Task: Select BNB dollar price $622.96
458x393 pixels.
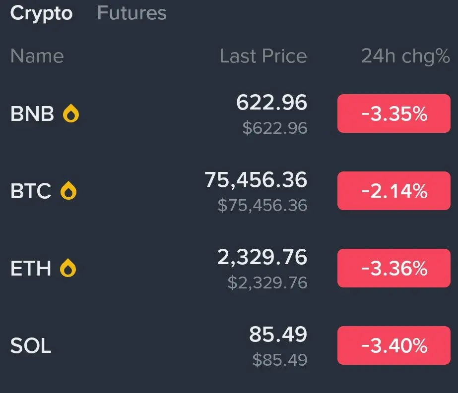Action: (x=275, y=128)
